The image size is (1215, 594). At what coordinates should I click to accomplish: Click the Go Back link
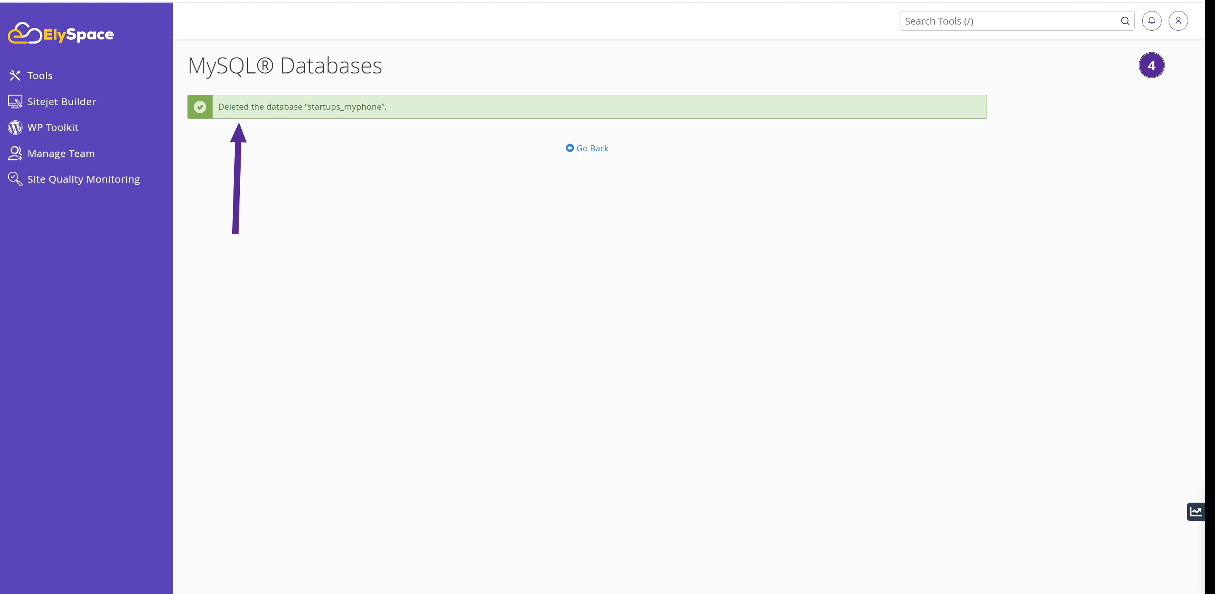587,148
